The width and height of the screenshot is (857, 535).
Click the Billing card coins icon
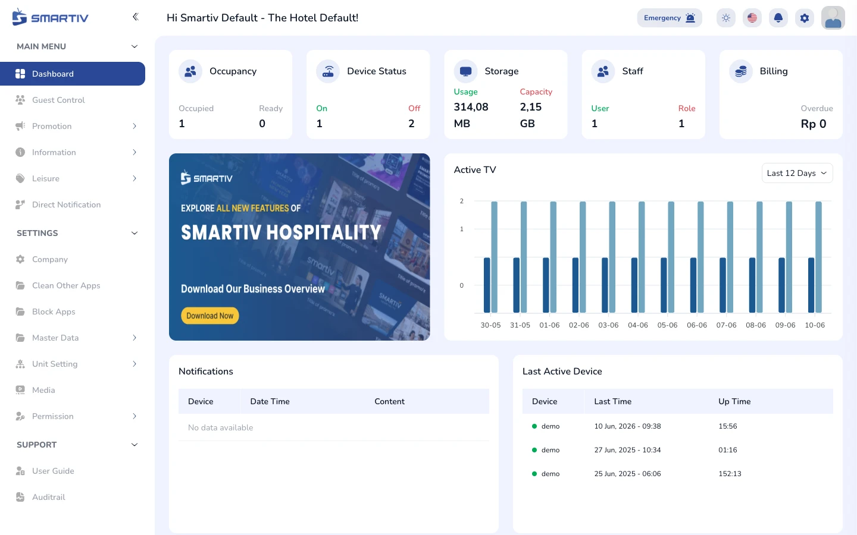[x=741, y=71]
